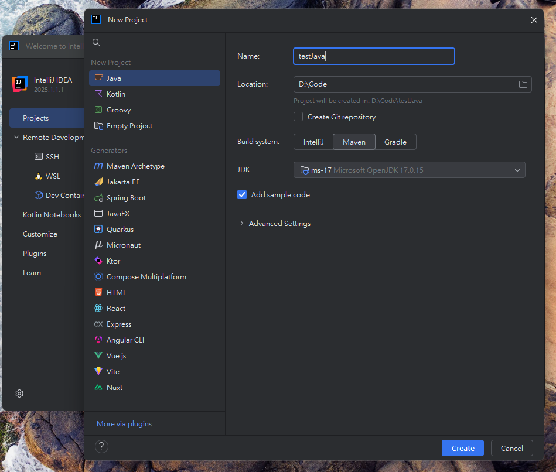
Task: Select Maven Archetype generator
Action: pyautogui.click(x=135, y=166)
